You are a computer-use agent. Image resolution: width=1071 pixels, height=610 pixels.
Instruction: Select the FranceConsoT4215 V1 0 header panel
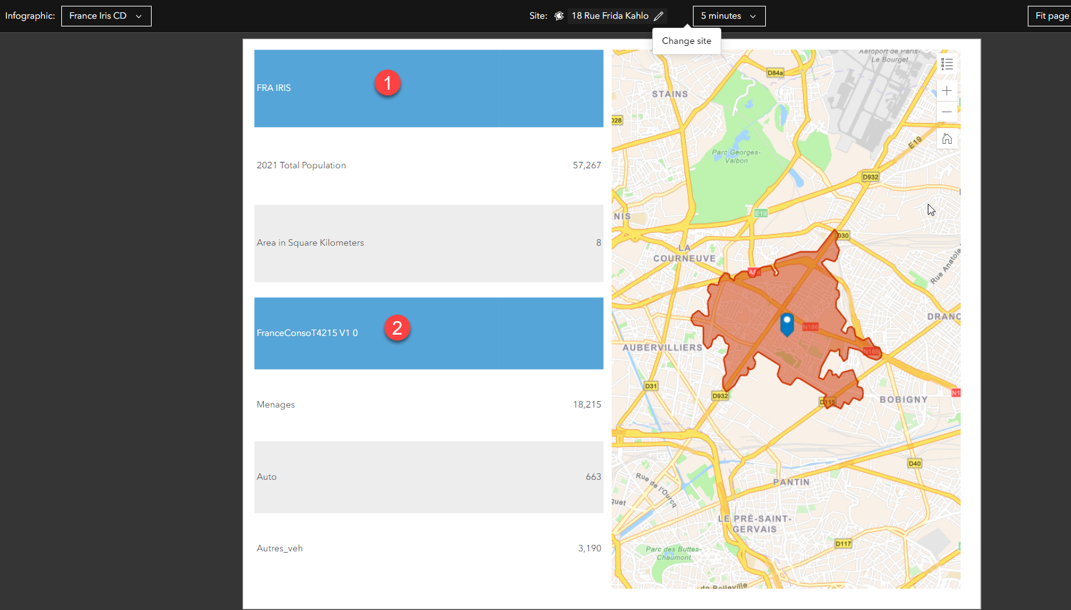[428, 333]
